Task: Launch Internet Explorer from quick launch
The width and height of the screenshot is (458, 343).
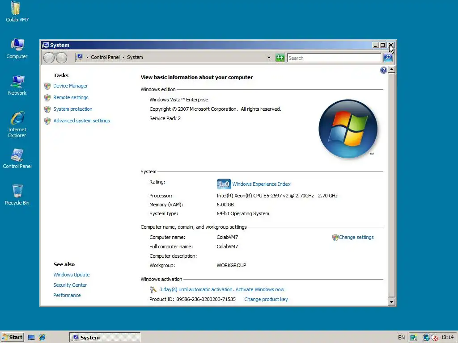Action: click(42, 338)
